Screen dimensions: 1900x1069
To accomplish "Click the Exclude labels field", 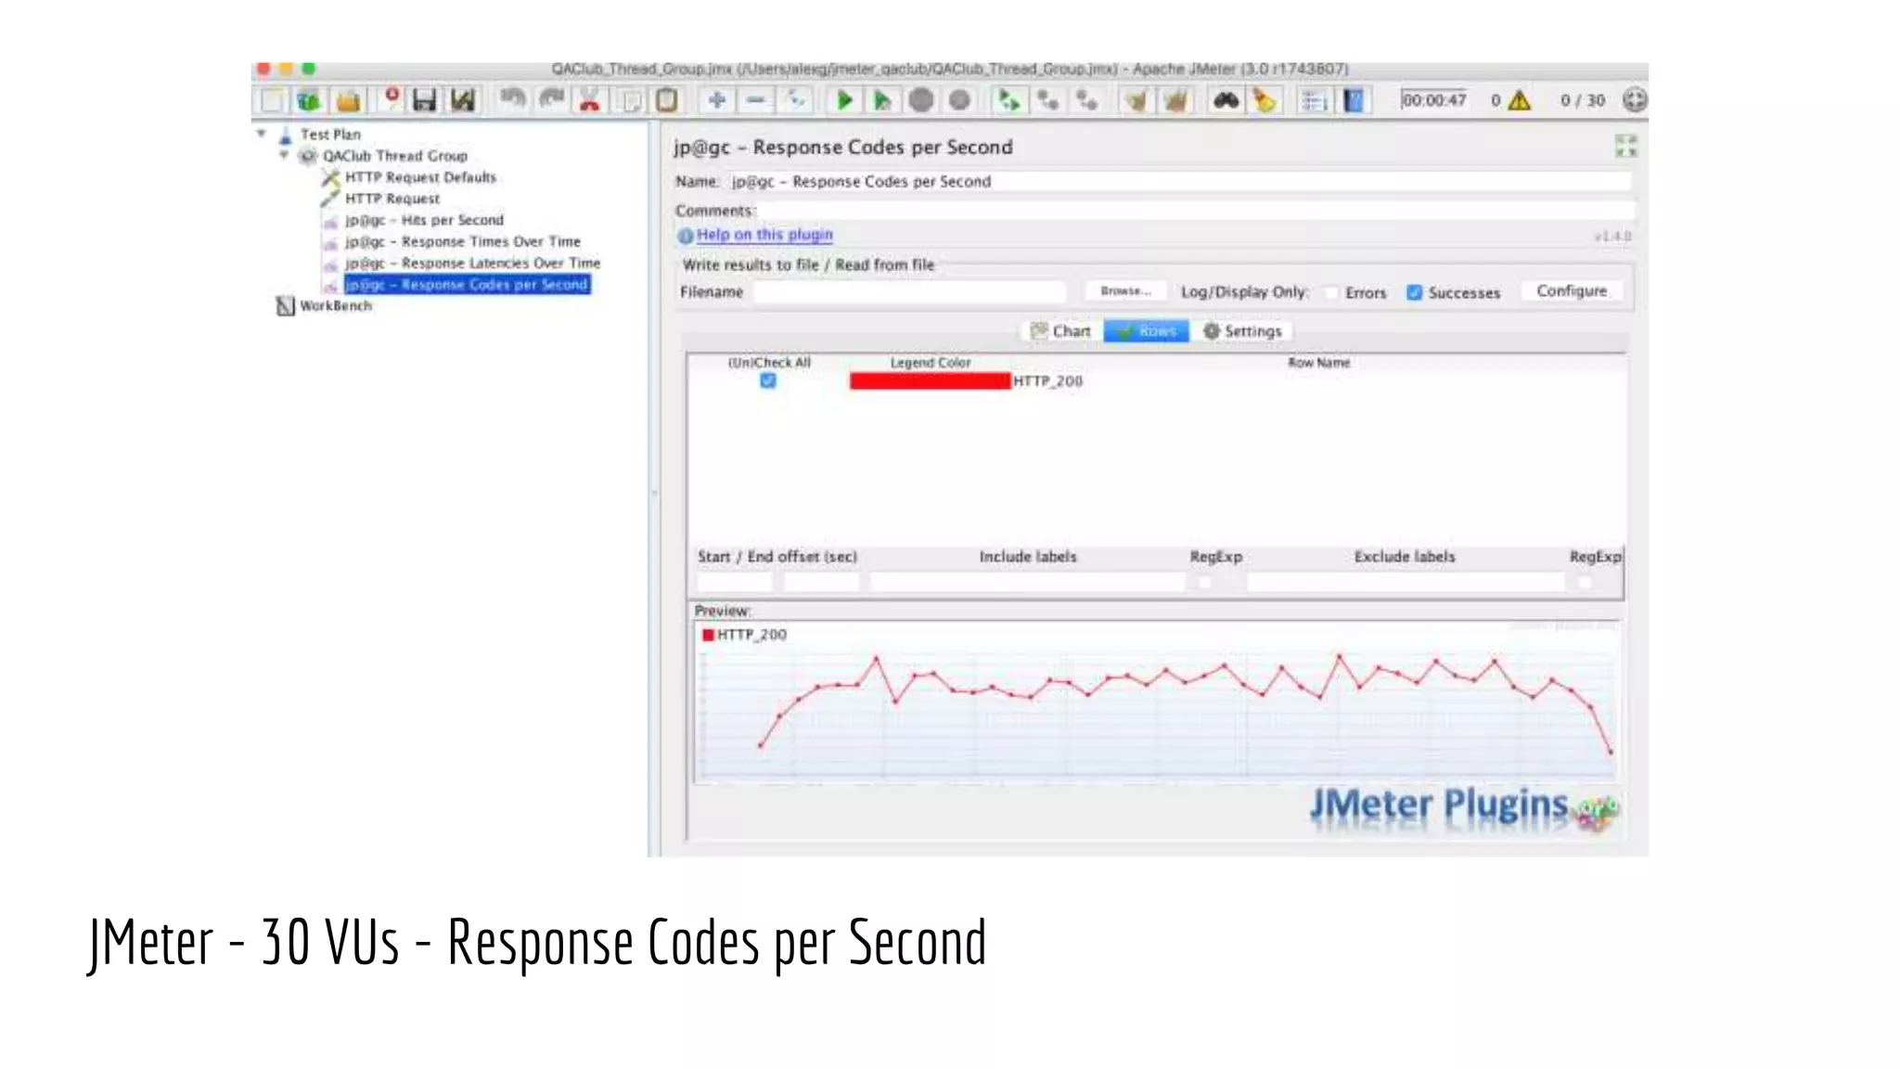I will click(x=1406, y=583).
